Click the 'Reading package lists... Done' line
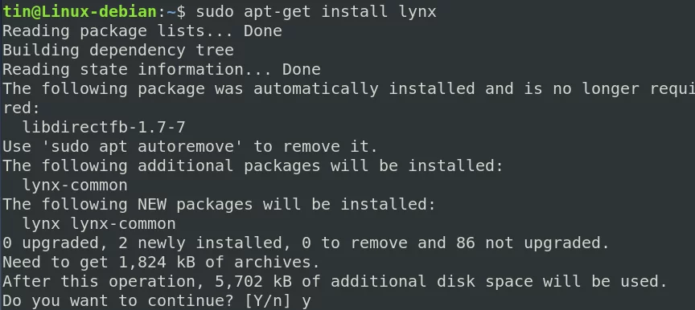 142,31
